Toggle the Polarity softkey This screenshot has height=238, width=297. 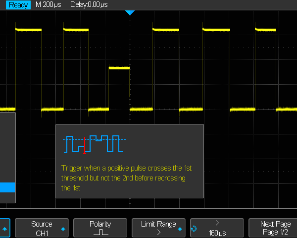coord(100,228)
